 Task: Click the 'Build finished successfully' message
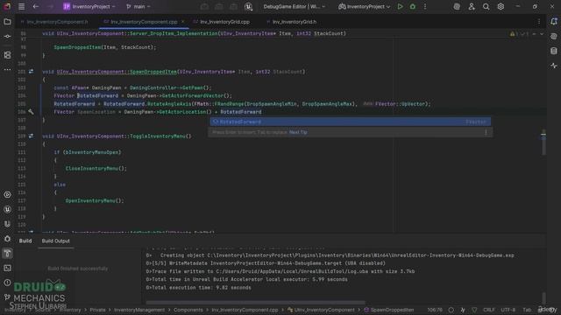(78, 269)
